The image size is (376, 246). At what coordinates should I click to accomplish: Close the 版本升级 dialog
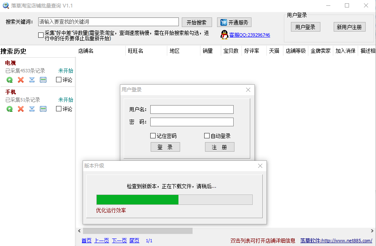[x=260, y=166]
